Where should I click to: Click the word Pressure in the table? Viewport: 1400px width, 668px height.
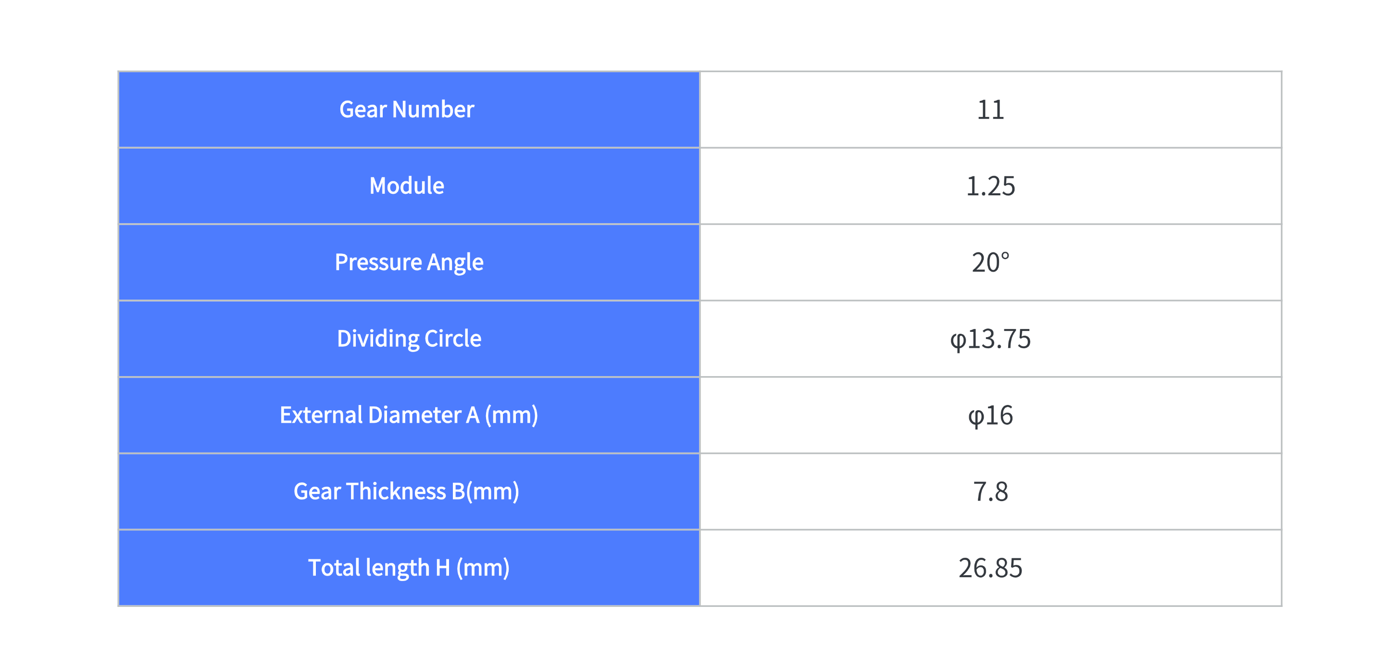click(378, 262)
